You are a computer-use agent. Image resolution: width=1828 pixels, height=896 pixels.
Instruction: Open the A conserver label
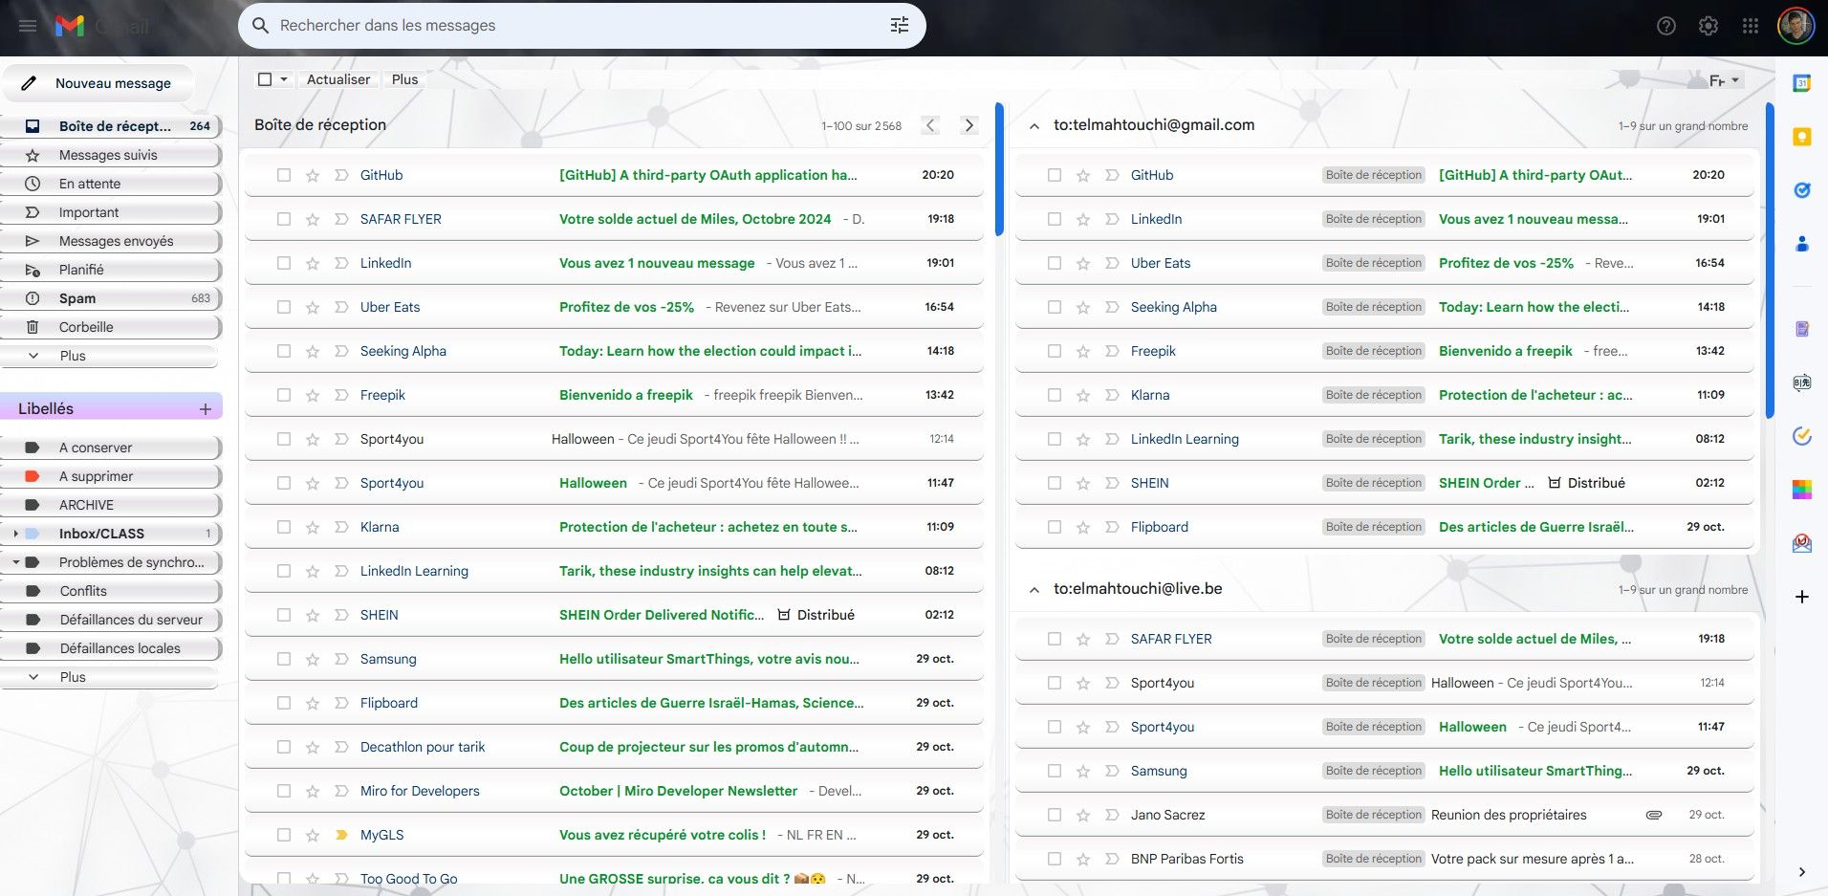click(112, 448)
